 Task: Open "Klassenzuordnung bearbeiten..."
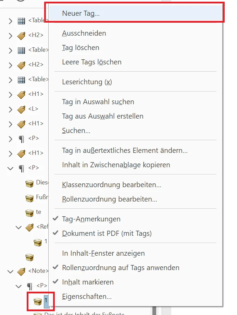(x=112, y=185)
